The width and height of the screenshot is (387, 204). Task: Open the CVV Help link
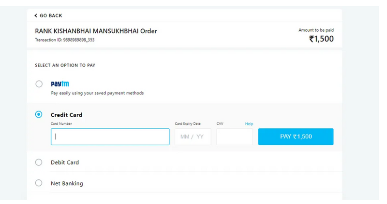click(249, 124)
